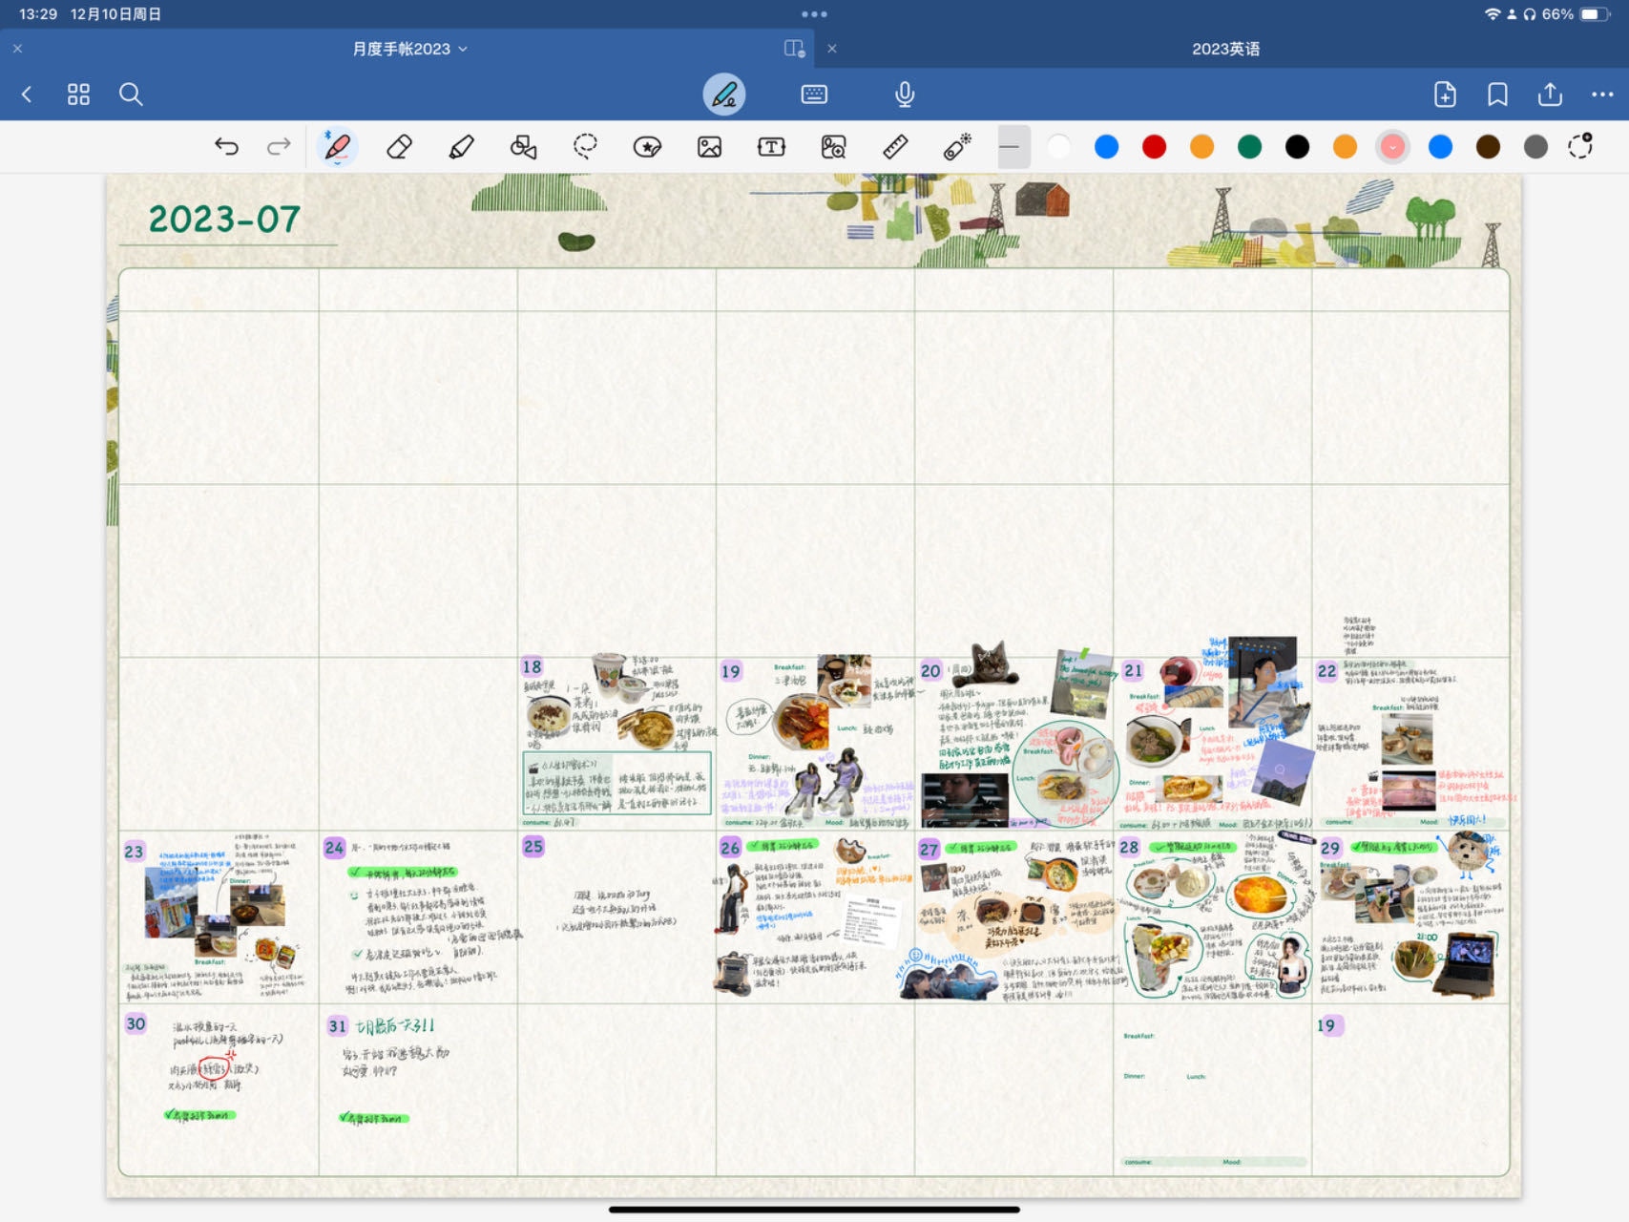
Task: Pick the red color swatch
Action: (1154, 147)
